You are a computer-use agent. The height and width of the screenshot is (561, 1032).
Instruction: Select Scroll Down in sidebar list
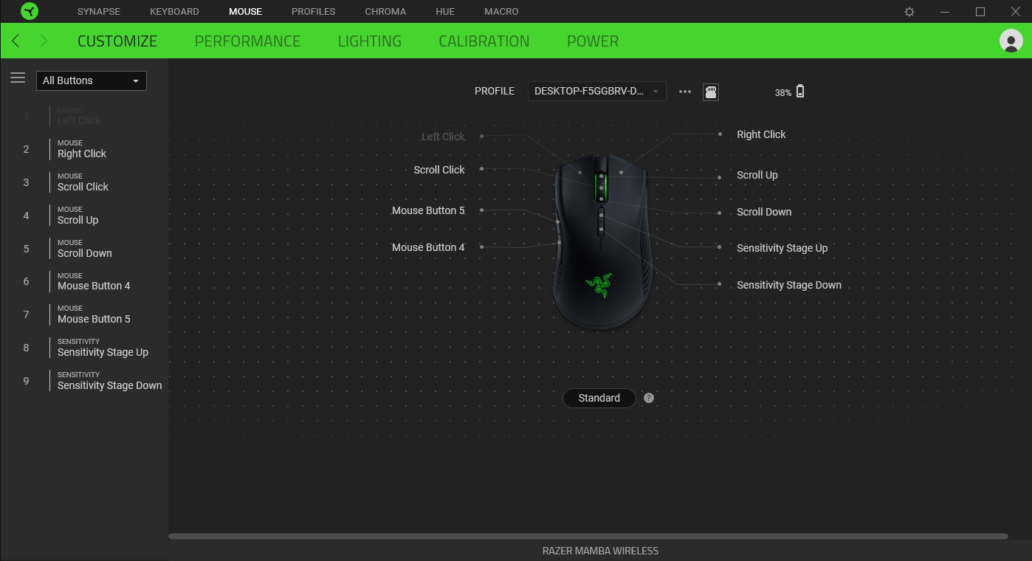click(x=84, y=249)
